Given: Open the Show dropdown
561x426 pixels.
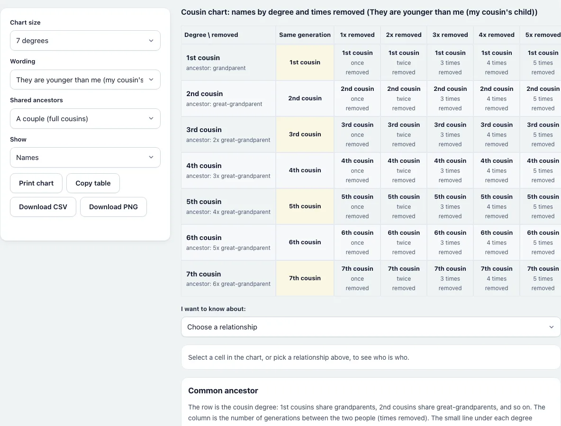Looking at the screenshot, I should pos(85,158).
